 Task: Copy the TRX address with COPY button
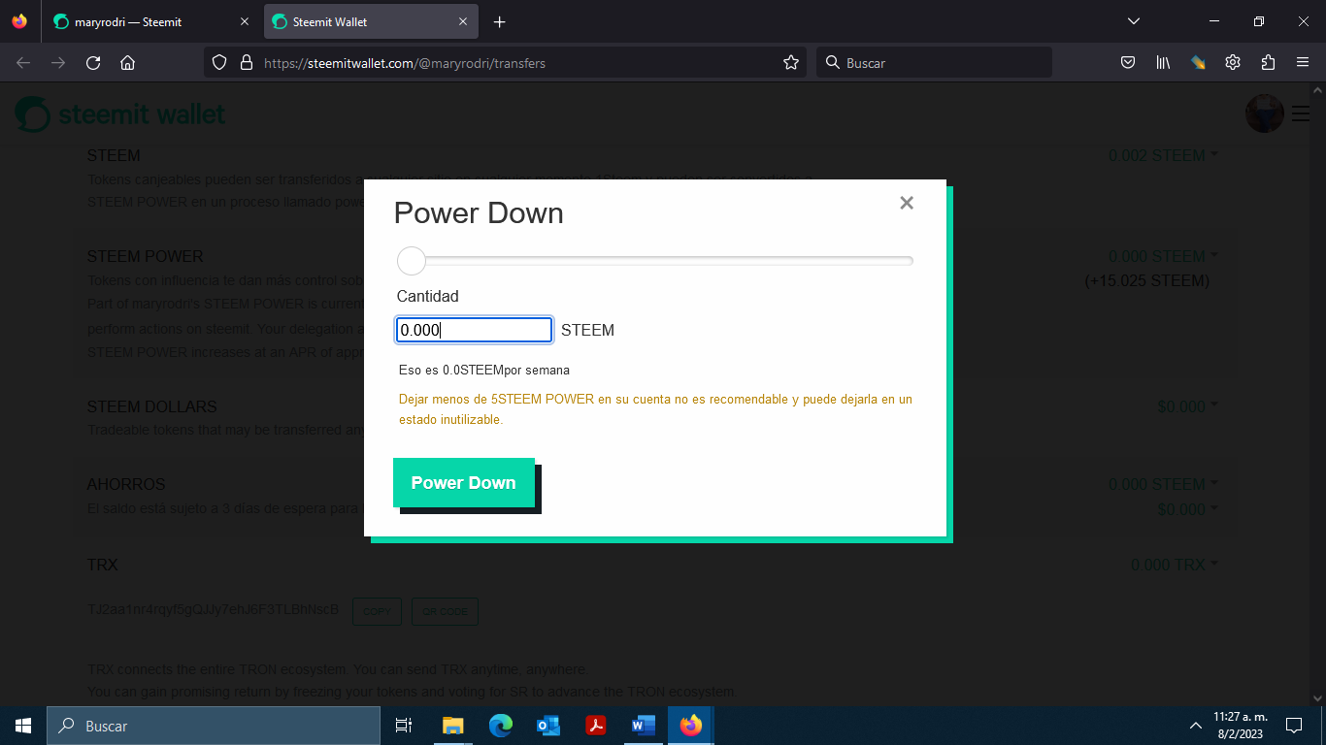pos(377,611)
